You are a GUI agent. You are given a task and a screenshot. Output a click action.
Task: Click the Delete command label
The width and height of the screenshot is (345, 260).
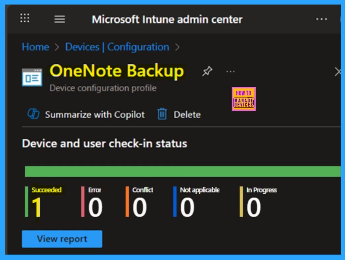pyautogui.click(x=187, y=115)
